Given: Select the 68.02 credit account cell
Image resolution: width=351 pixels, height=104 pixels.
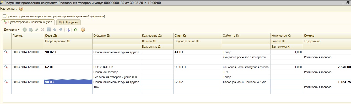Looking at the screenshot, I should coord(198,82).
